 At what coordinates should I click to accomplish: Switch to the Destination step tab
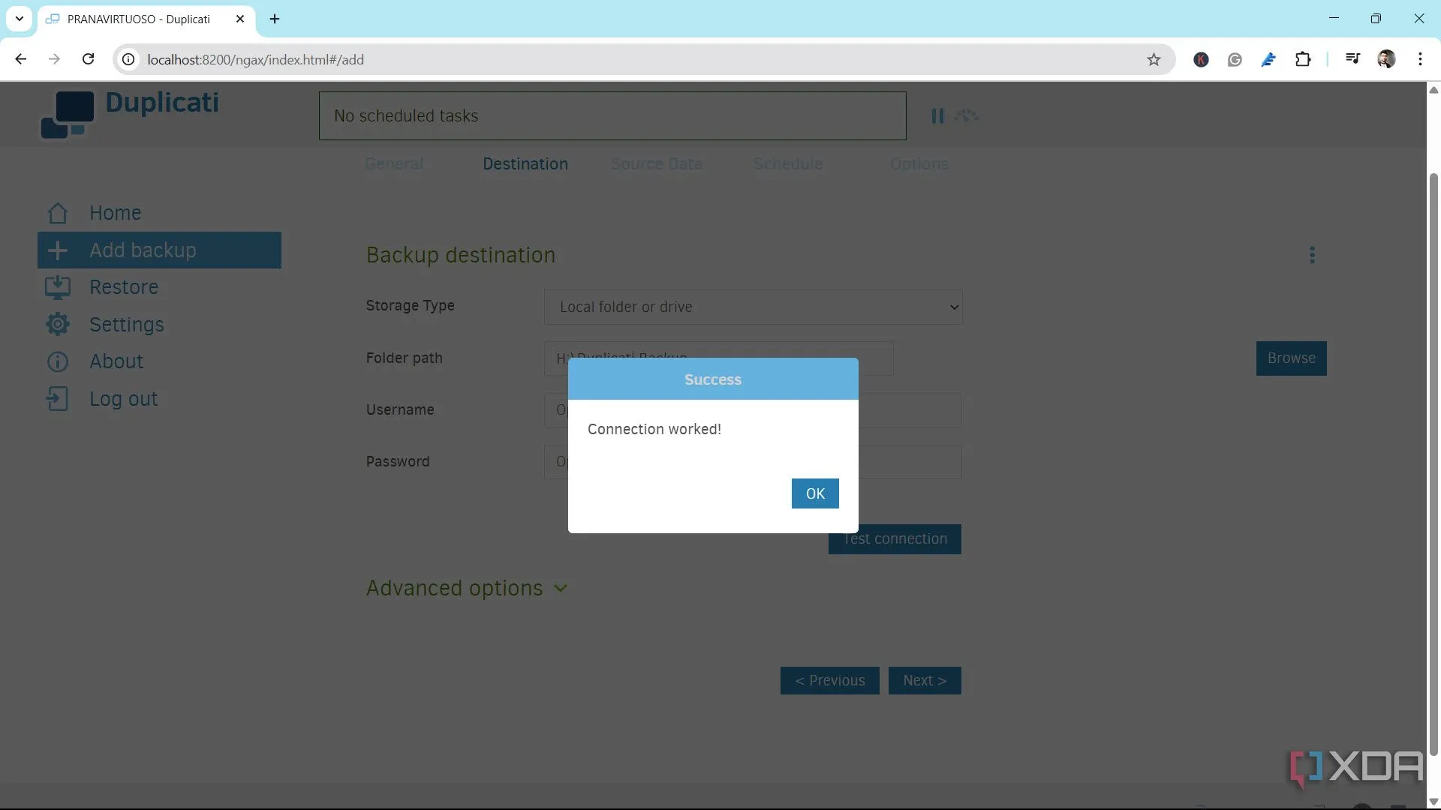pos(525,164)
